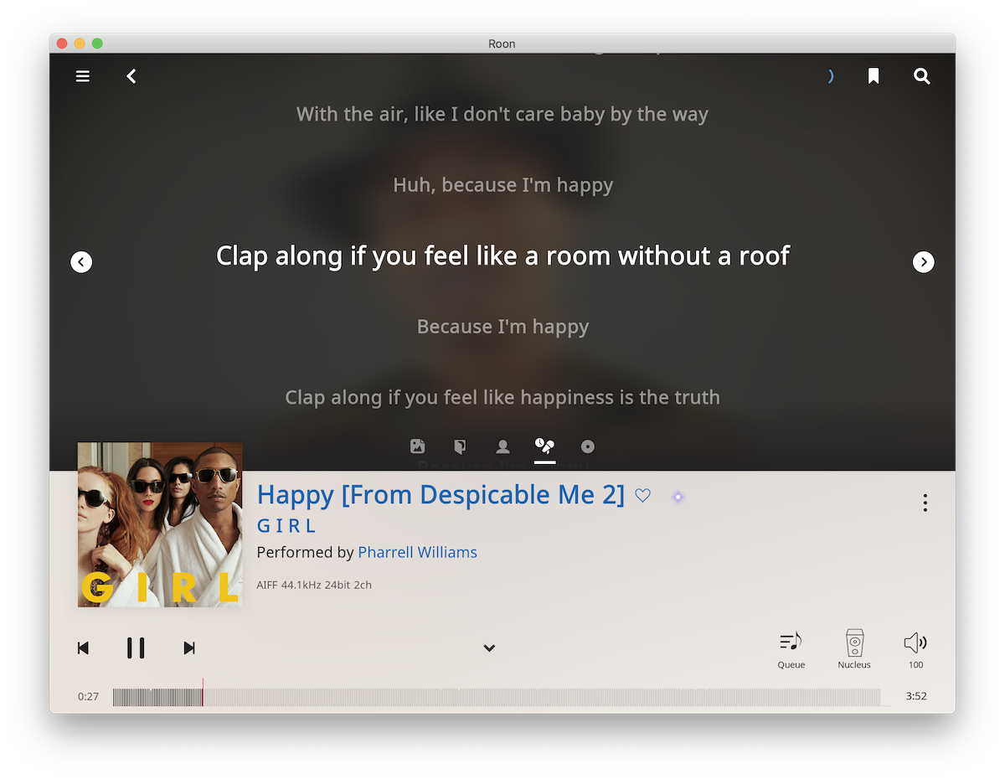Switch to the artist images tab
Image resolution: width=1005 pixels, height=779 pixels.
418,446
